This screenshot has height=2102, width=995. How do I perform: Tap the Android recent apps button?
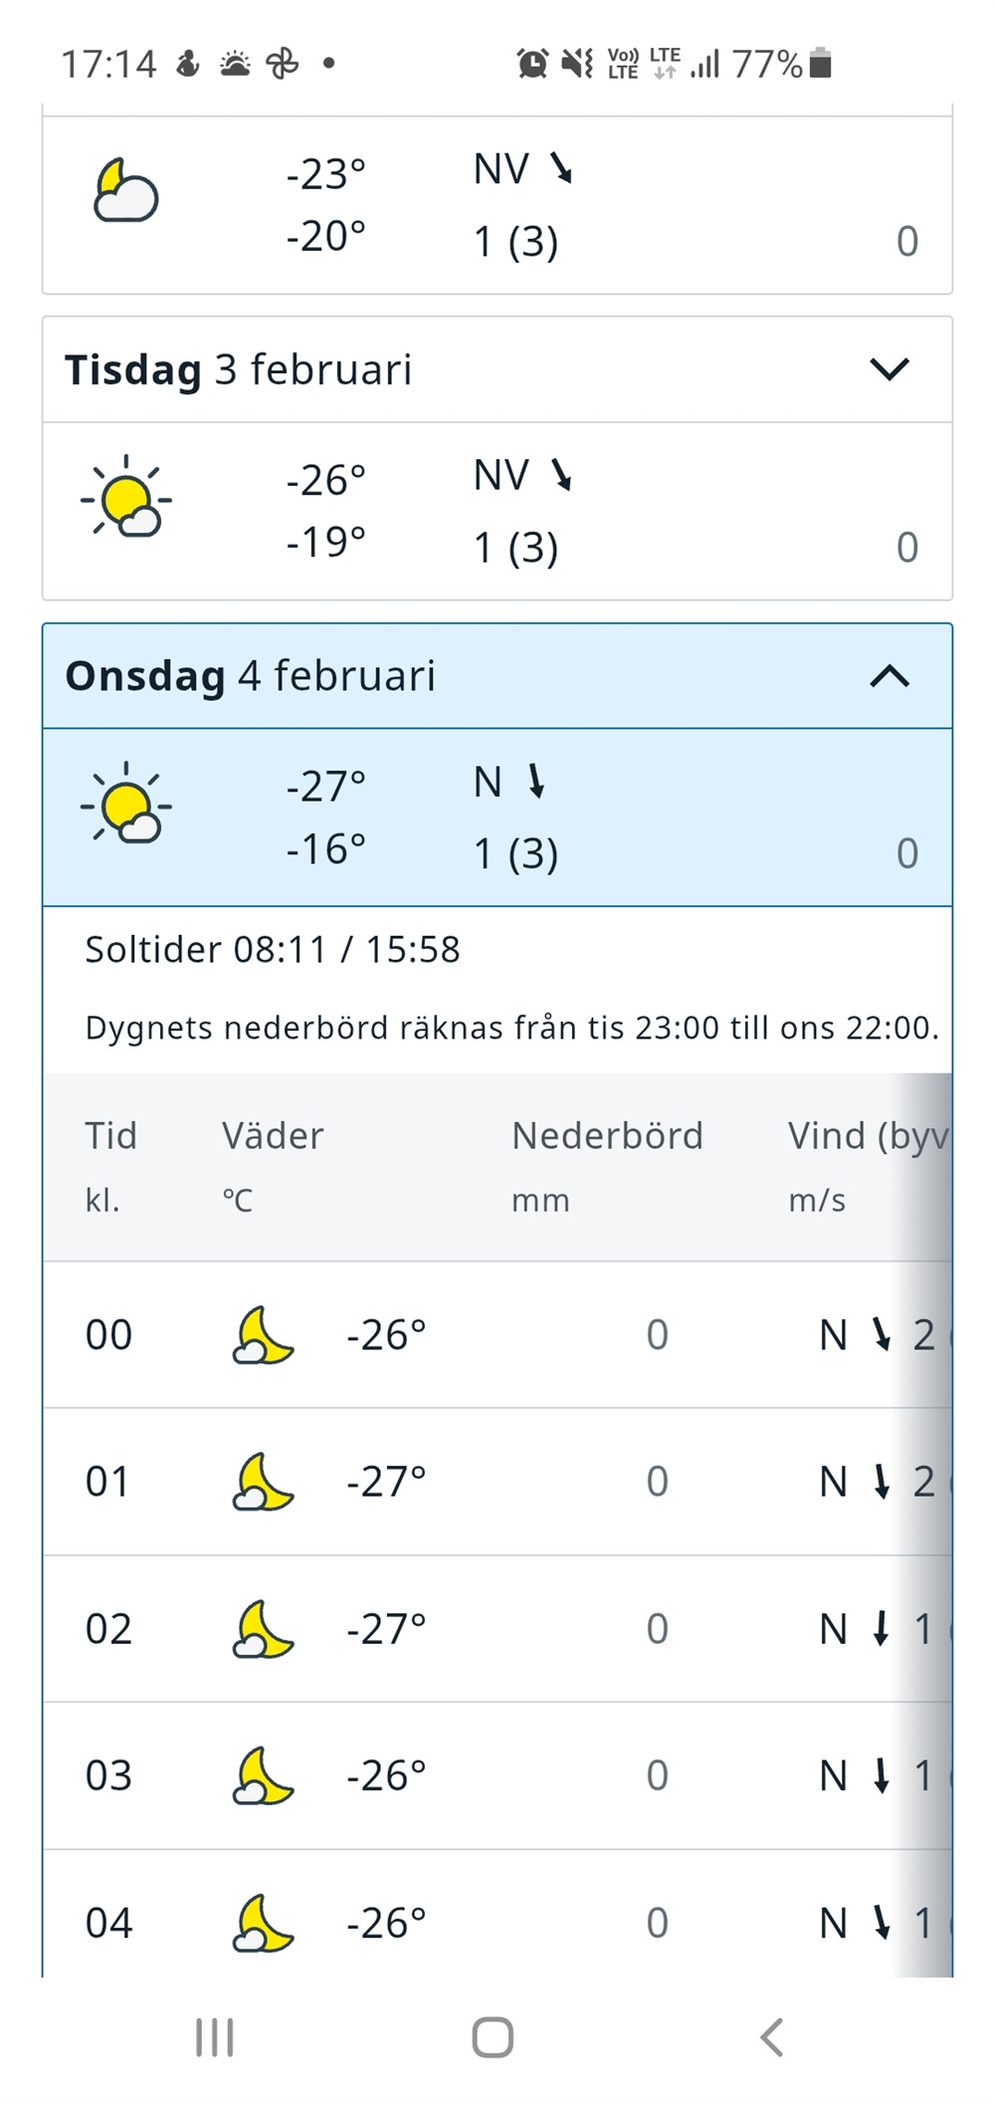(x=214, y=2037)
